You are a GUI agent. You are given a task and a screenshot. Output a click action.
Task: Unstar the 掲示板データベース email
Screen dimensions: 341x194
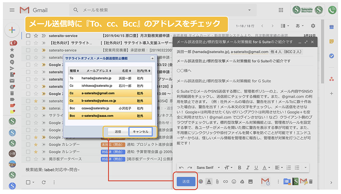tap(36, 159)
